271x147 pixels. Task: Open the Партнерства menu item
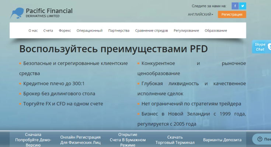119,31
